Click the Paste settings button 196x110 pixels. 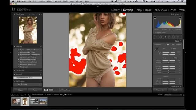[x=35, y=90]
